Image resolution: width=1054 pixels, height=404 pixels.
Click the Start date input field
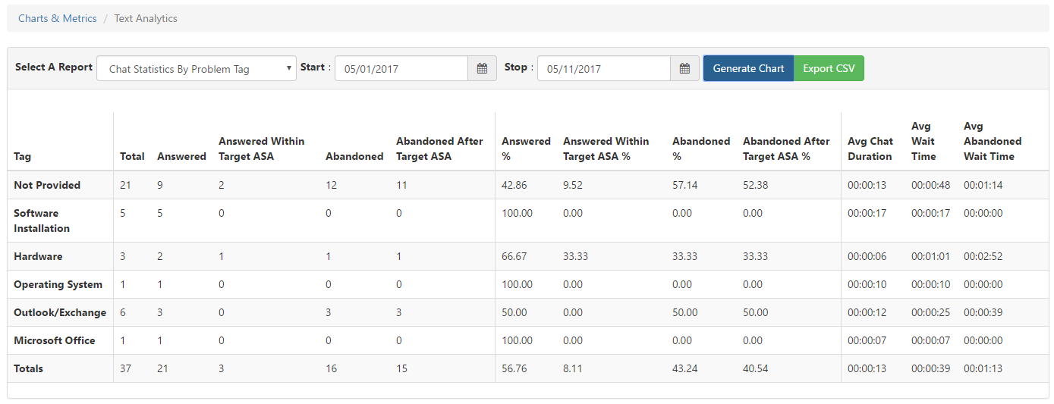point(401,68)
